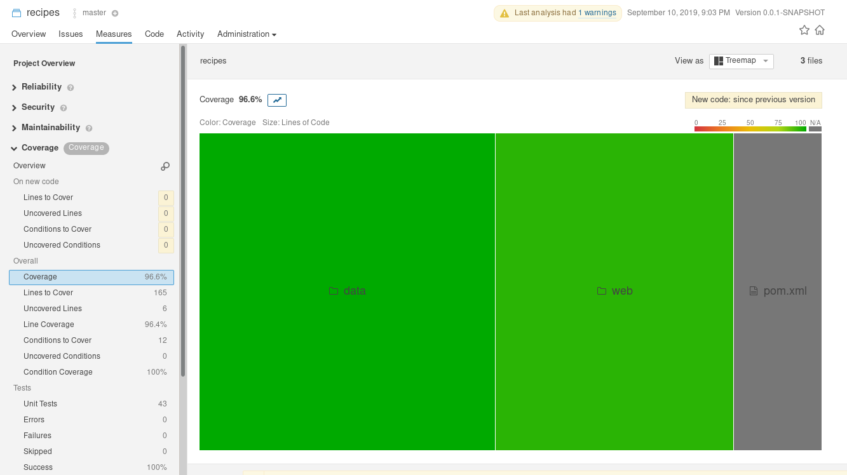Go to the Issues tab

click(71, 34)
